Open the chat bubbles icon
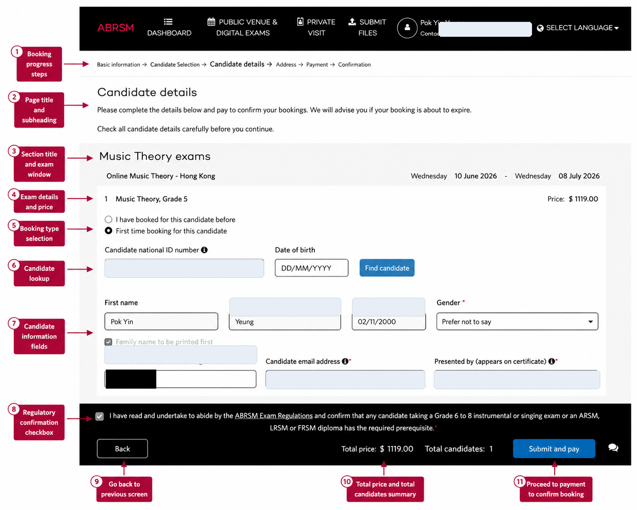Viewport: 637px width, 510px height. point(613,448)
